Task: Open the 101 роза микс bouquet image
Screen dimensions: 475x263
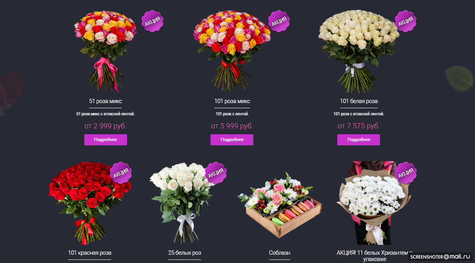Action: 232,51
